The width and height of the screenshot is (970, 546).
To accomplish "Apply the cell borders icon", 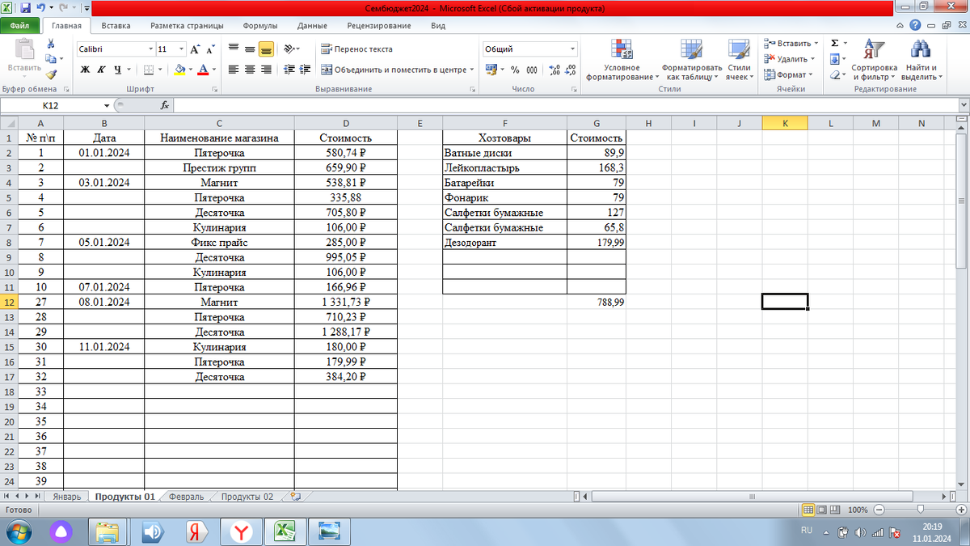I will (149, 70).
